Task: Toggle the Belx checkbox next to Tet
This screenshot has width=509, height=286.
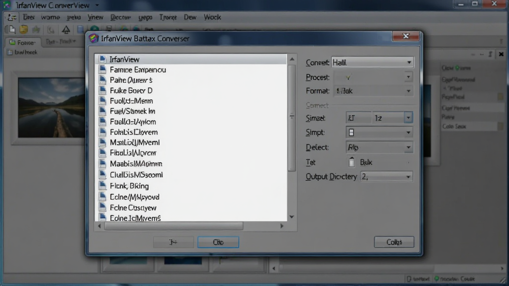Action: click(x=351, y=162)
